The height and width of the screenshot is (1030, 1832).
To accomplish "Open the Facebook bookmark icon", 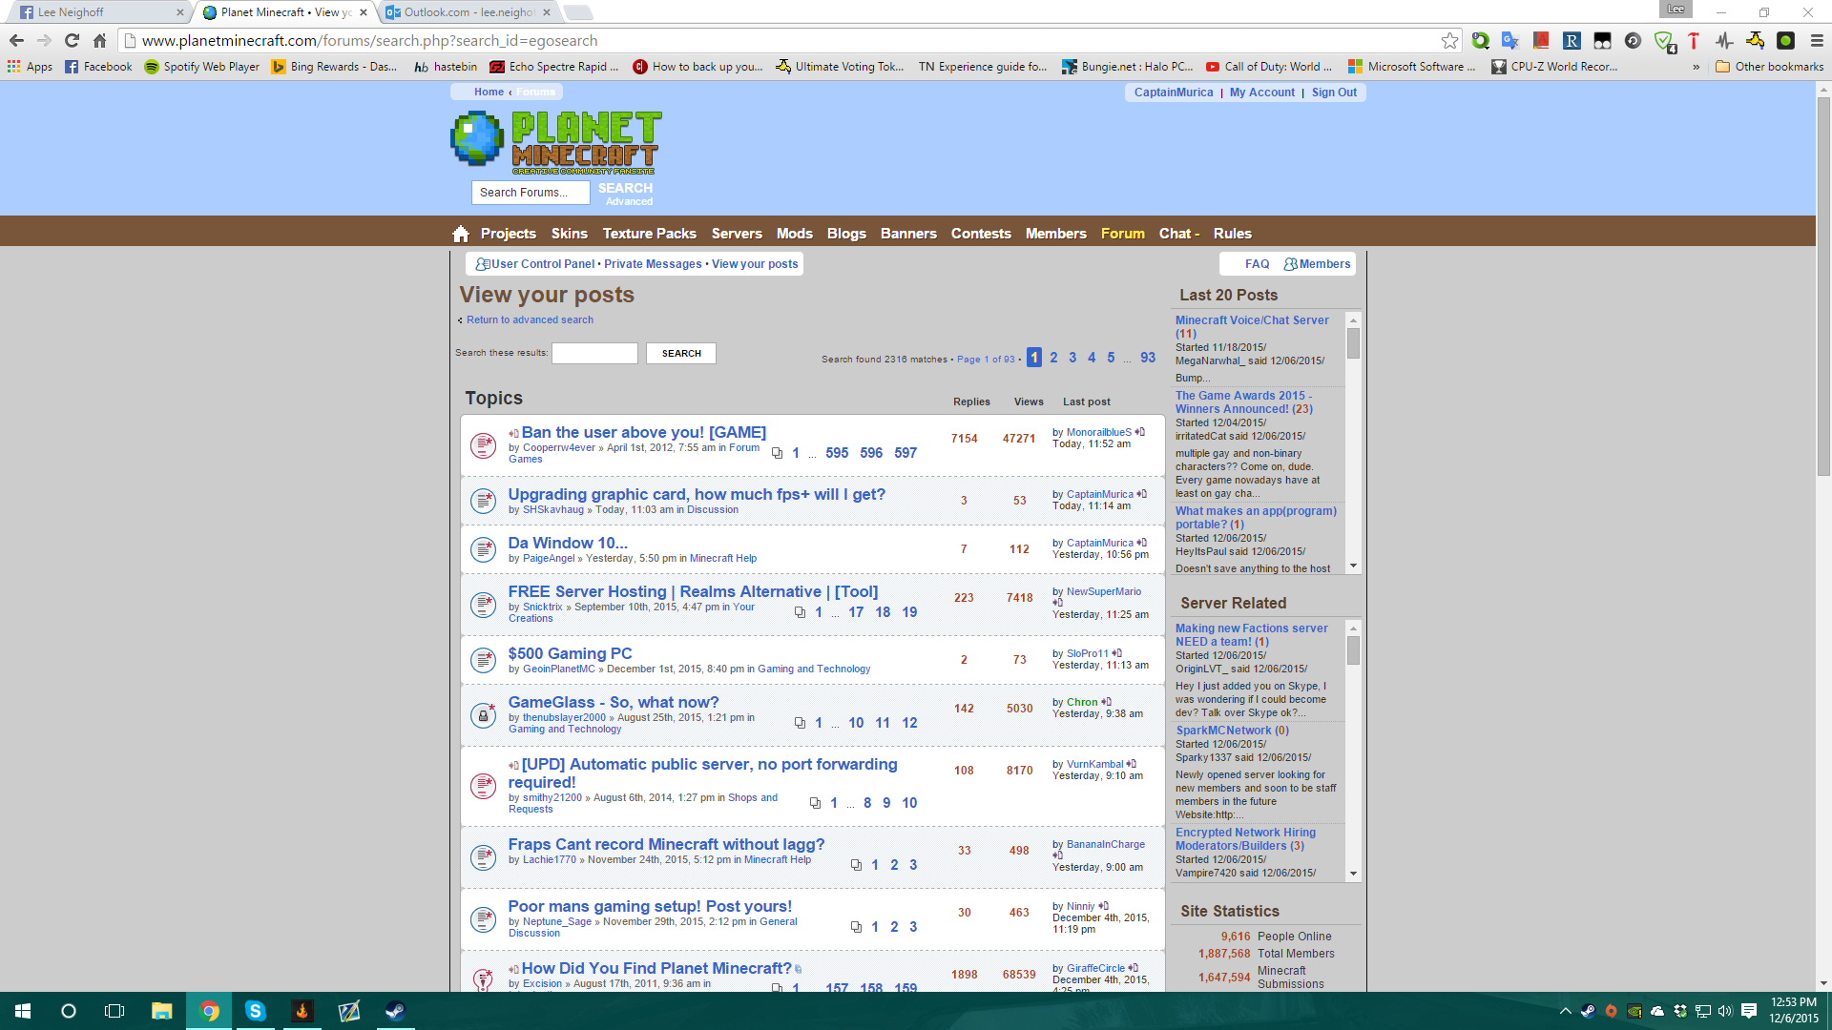I will point(73,66).
